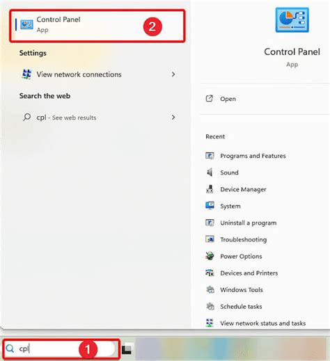Viewport: 330px width, 361px height.
Task: Open Power Options recent entry
Action: coord(241,256)
